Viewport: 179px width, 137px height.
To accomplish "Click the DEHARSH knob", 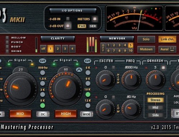I will point(155,80).
